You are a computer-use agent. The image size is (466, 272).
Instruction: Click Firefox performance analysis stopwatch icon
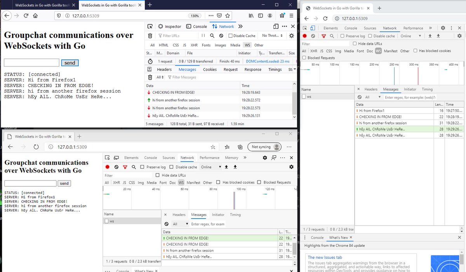coord(150,61)
